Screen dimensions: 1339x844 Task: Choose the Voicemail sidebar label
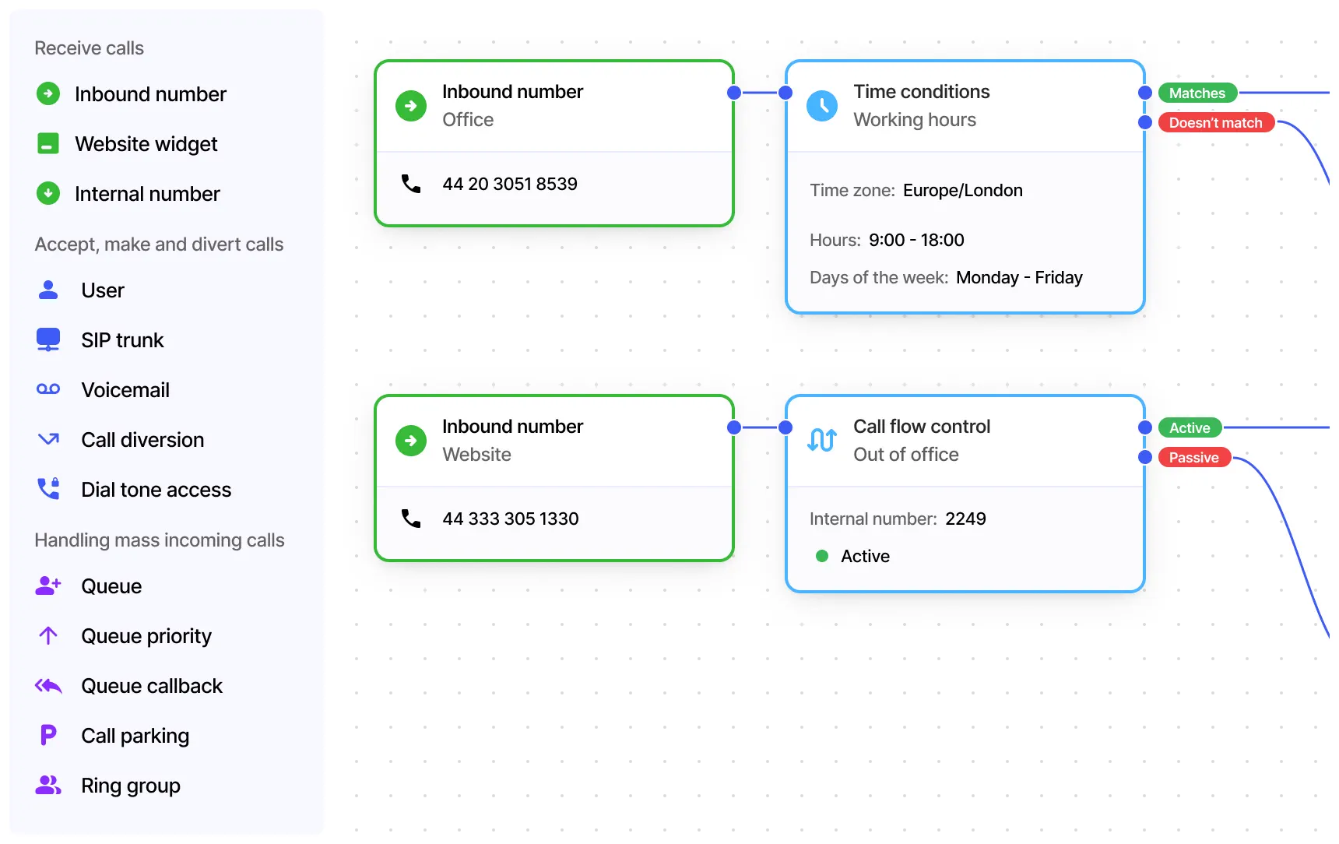tap(125, 390)
